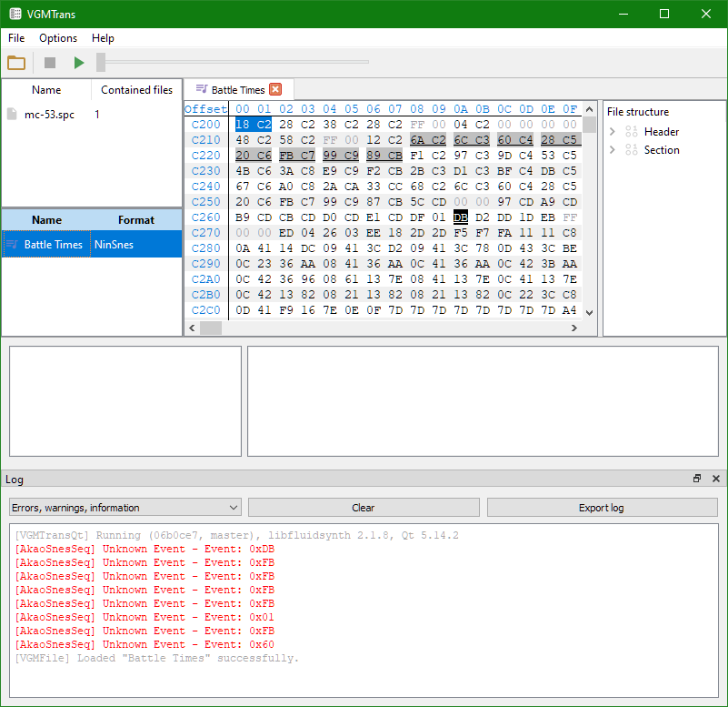Click the 0F column header in hex view
This screenshot has height=707, width=728.
click(570, 109)
